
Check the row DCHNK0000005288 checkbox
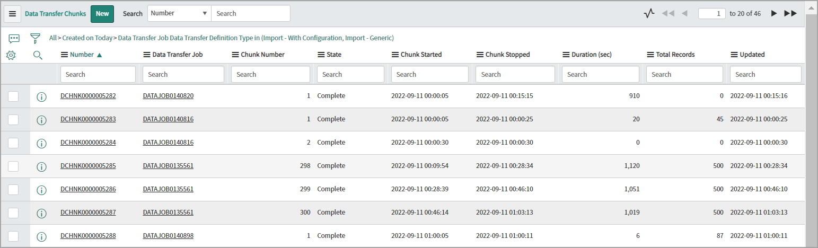[x=13, y=236]
